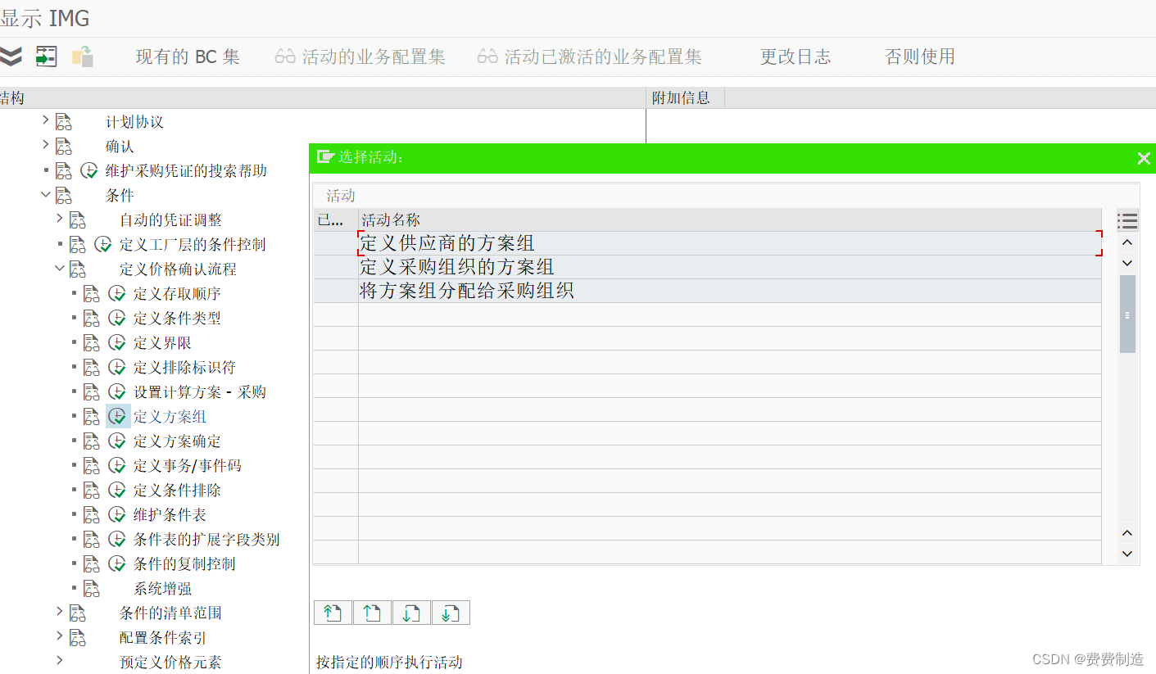Collapse the 定义价格确认流程 node

coord(60,268)
